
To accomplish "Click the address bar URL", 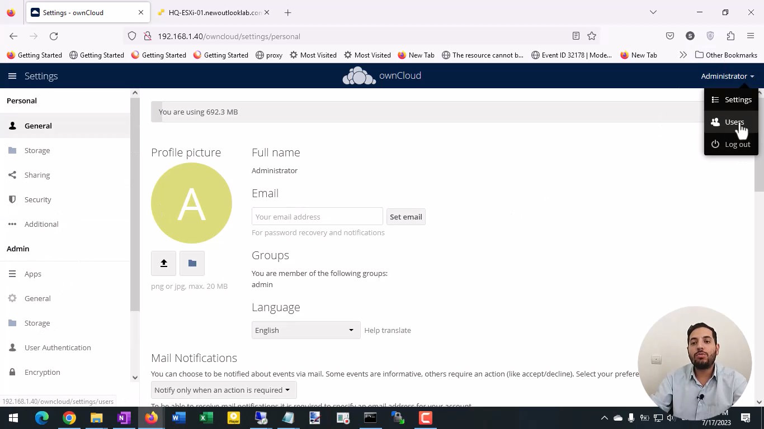I will [x=229, y=36].
